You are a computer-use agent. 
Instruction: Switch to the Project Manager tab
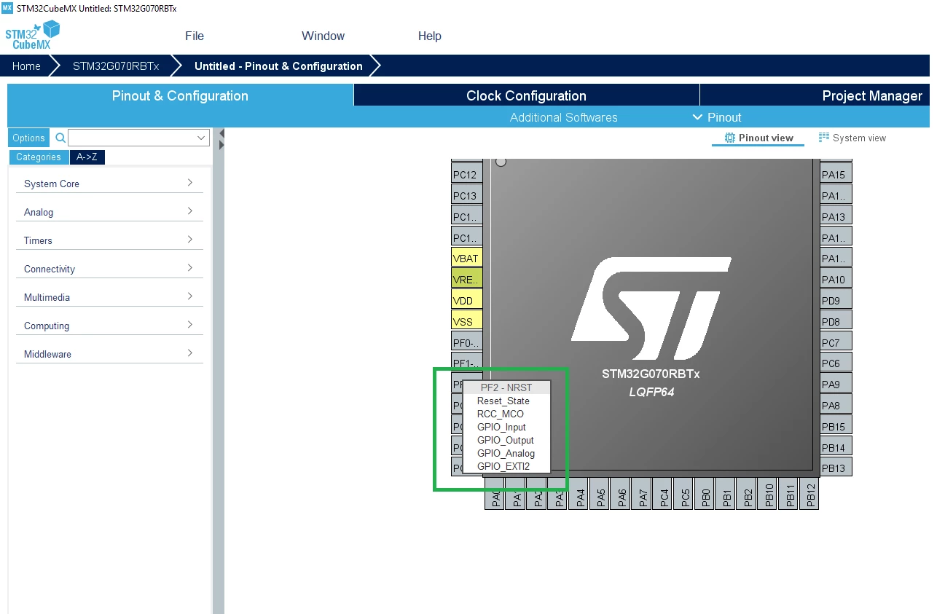[x=815, y=95]
